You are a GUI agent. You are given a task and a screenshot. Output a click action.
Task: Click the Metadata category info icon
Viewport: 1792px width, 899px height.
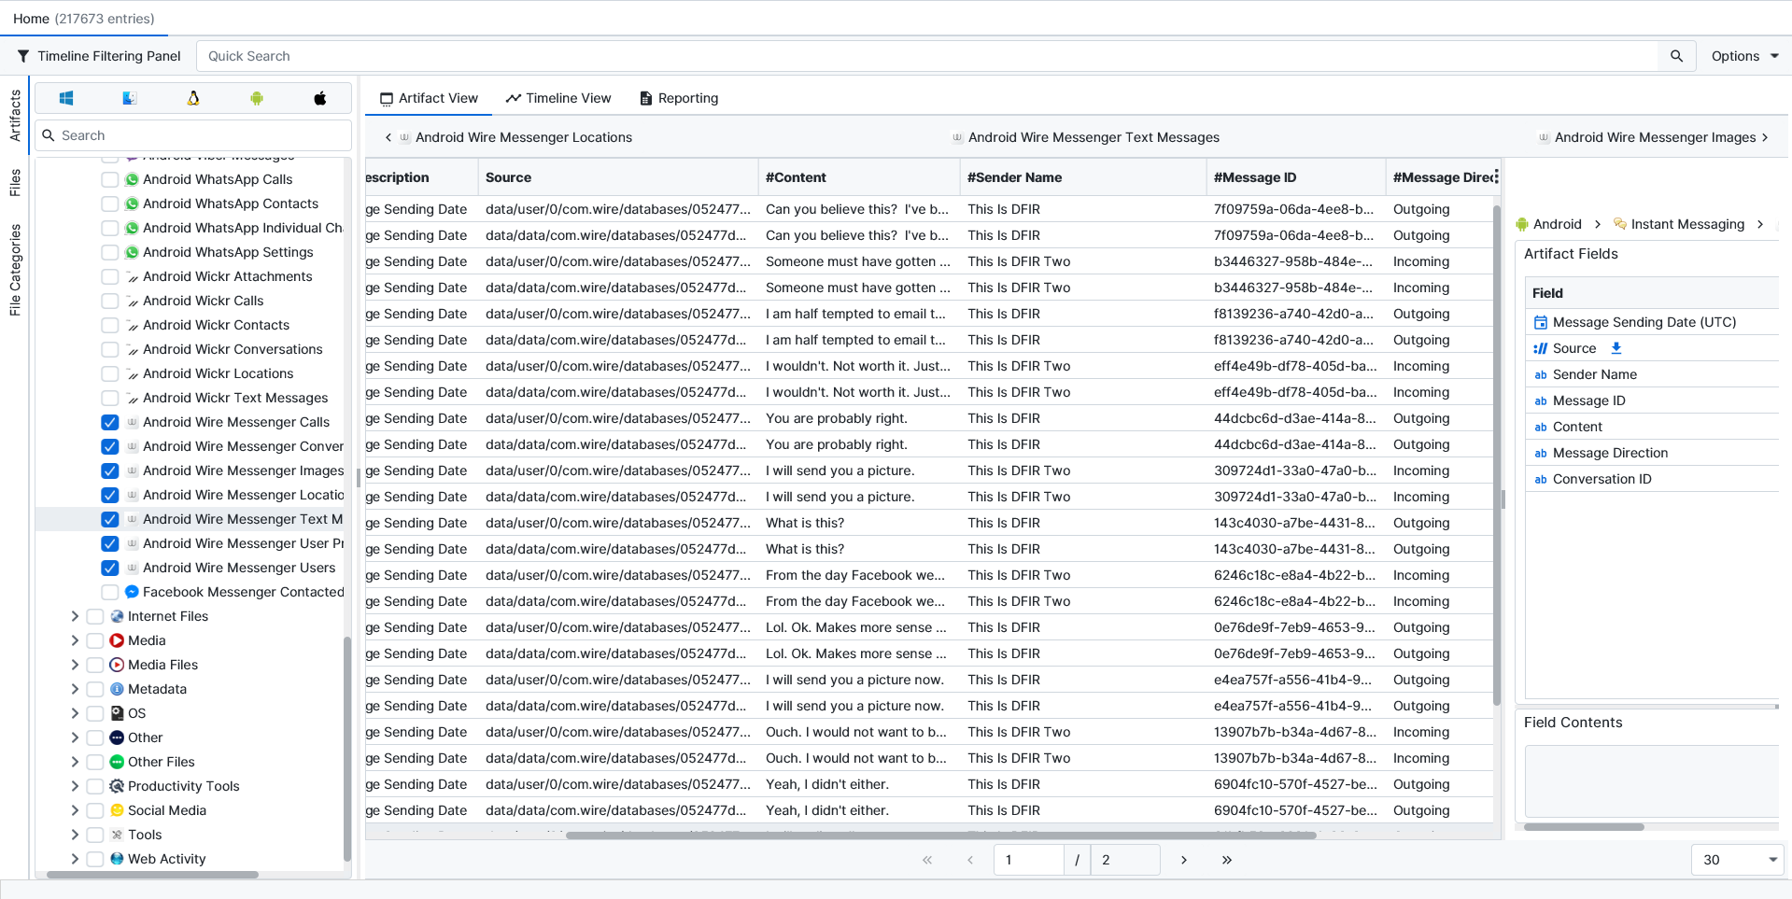click(117, 689)
